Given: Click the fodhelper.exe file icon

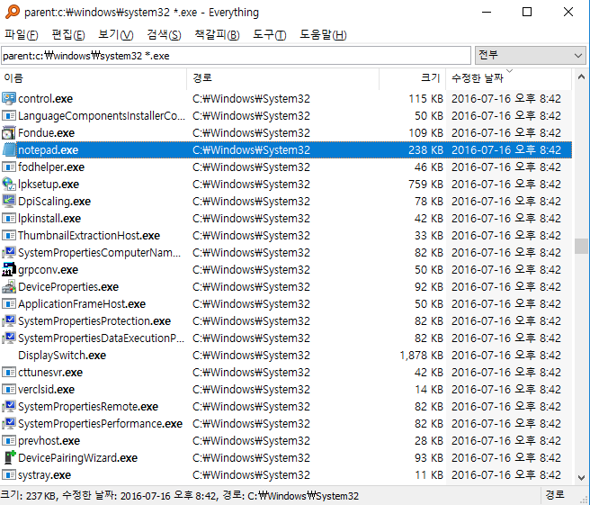Looking at the screenshot, I should point(9,167).
